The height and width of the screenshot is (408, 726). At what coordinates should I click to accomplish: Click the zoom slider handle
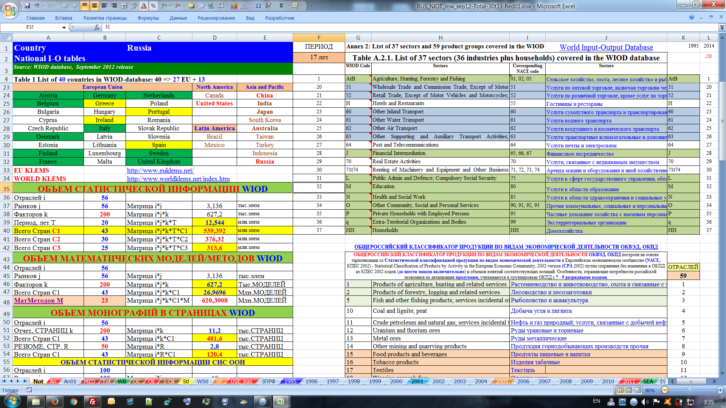click(690, 390)
